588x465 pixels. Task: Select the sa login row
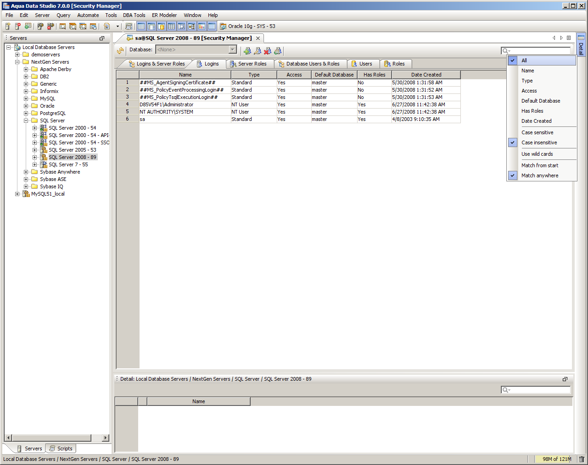[288, 119]
